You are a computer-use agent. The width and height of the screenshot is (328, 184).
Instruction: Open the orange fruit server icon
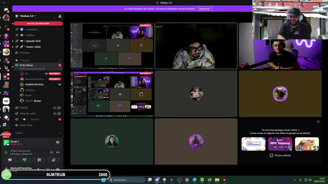[6, 52]
